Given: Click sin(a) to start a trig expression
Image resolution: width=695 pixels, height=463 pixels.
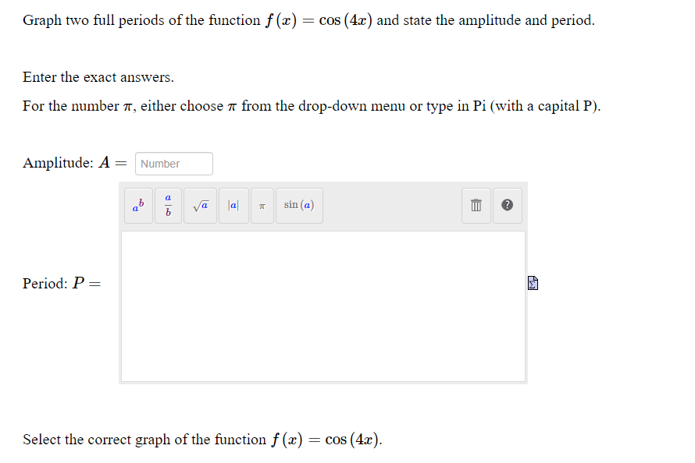Looking at the screenshot, I should [x=299, y=205].
